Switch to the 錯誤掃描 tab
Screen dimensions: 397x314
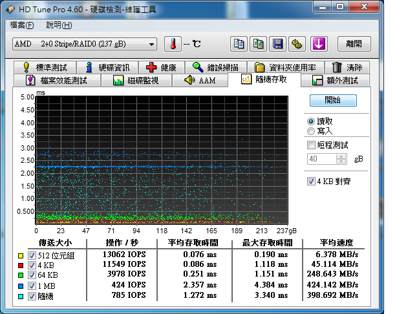[216, 68]
